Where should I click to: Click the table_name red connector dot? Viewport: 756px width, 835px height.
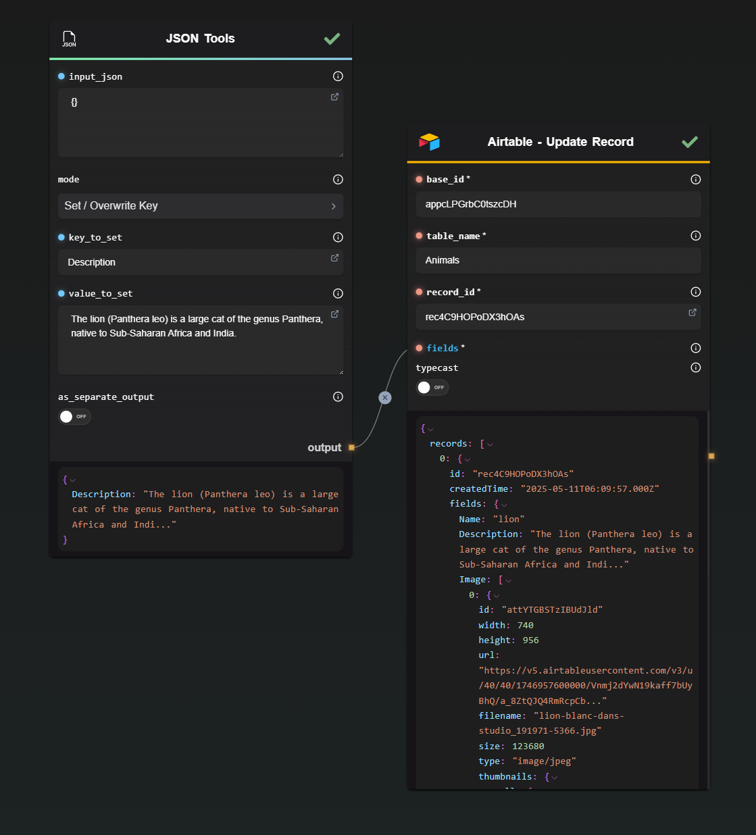coord(419,236)
